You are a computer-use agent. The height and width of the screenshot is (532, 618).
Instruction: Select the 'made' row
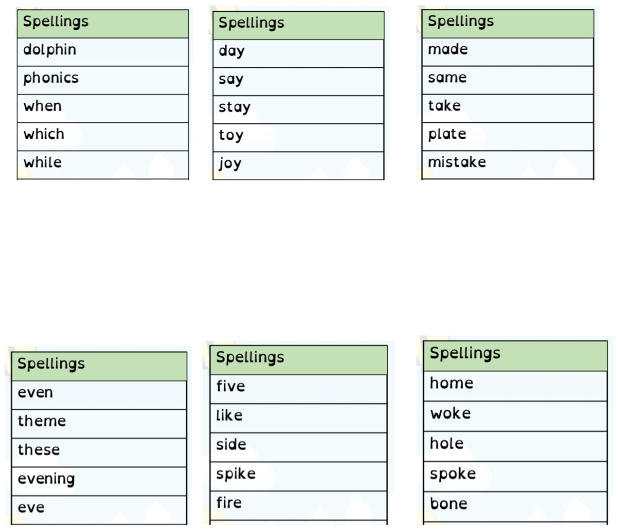(x=508, y=52)
